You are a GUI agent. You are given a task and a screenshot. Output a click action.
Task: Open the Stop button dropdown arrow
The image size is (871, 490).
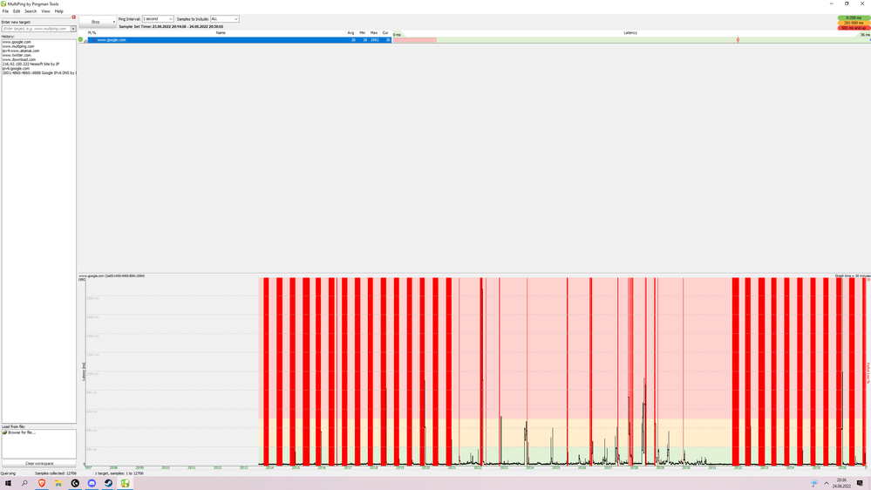tap(114, 22)
